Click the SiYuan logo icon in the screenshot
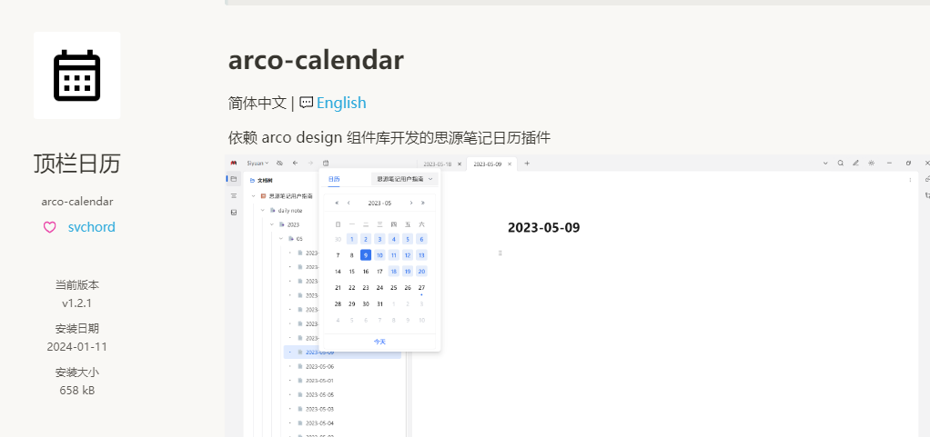930x437 pixels. pos(234,163)
